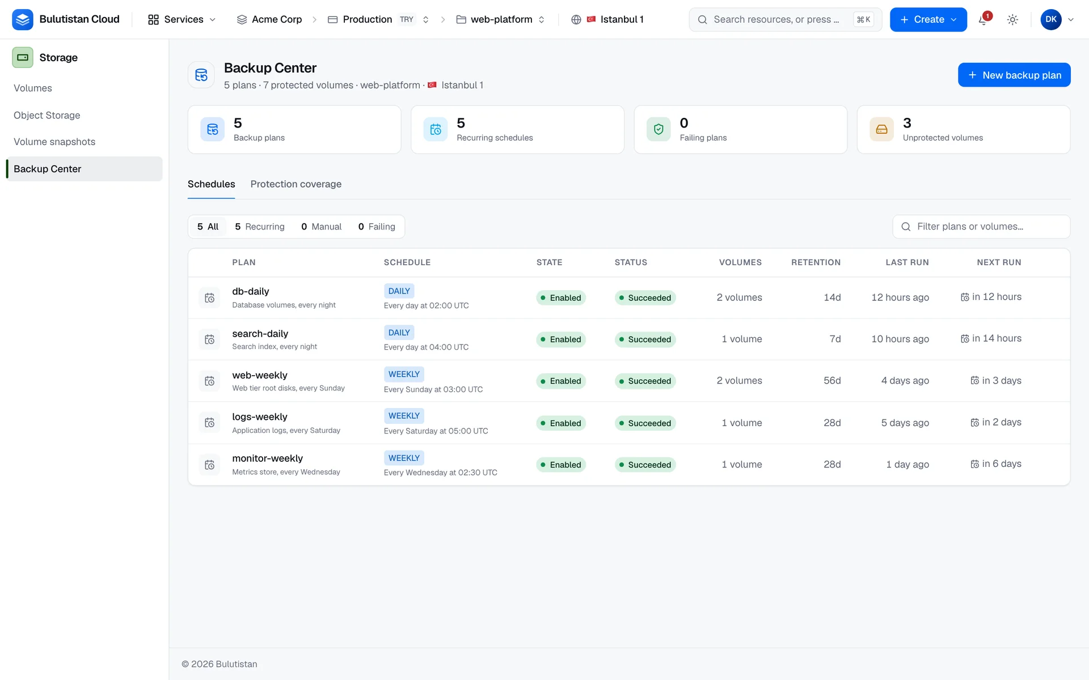Image resolution: width=1089 pixels, height=680 pixels.
Task: Focus the Filter plans or volumes field
Action: (x=981, y=227)
